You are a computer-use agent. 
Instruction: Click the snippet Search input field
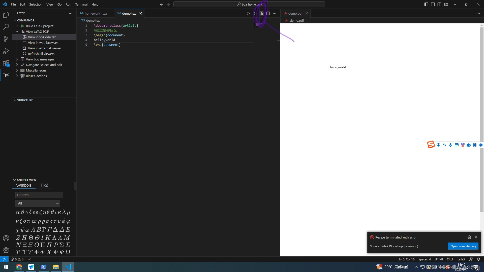coord(39,195)
